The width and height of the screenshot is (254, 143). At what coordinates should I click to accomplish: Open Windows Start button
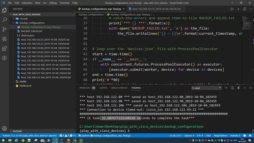[x=3, y=140]
